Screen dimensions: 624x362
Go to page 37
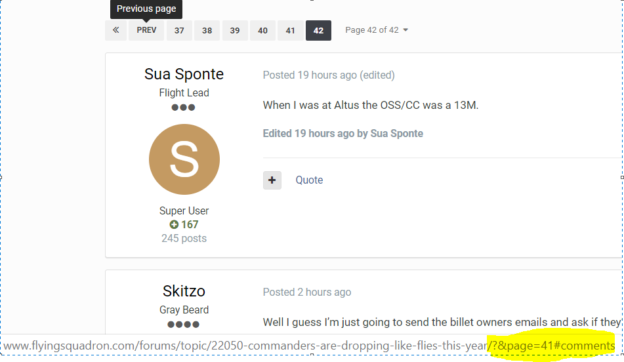[x=179, y=30]
